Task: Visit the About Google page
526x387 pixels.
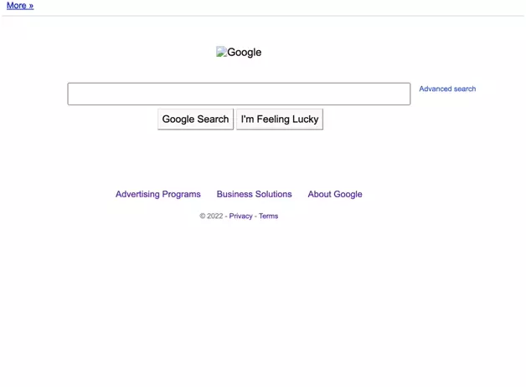Action: (335, 194)
